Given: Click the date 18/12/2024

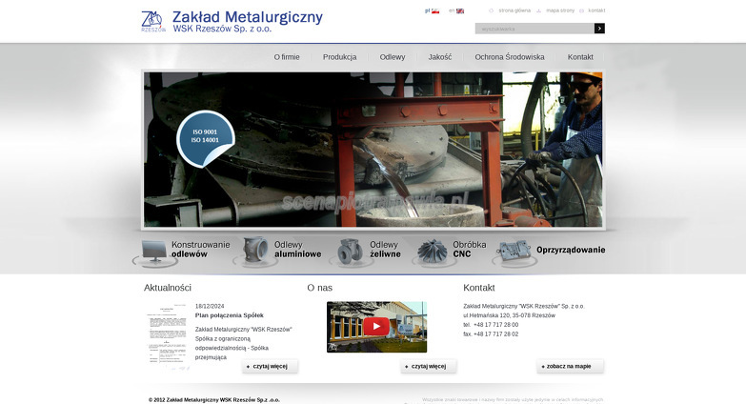Looking at the screenshot, I should click(x=210, y=307).
